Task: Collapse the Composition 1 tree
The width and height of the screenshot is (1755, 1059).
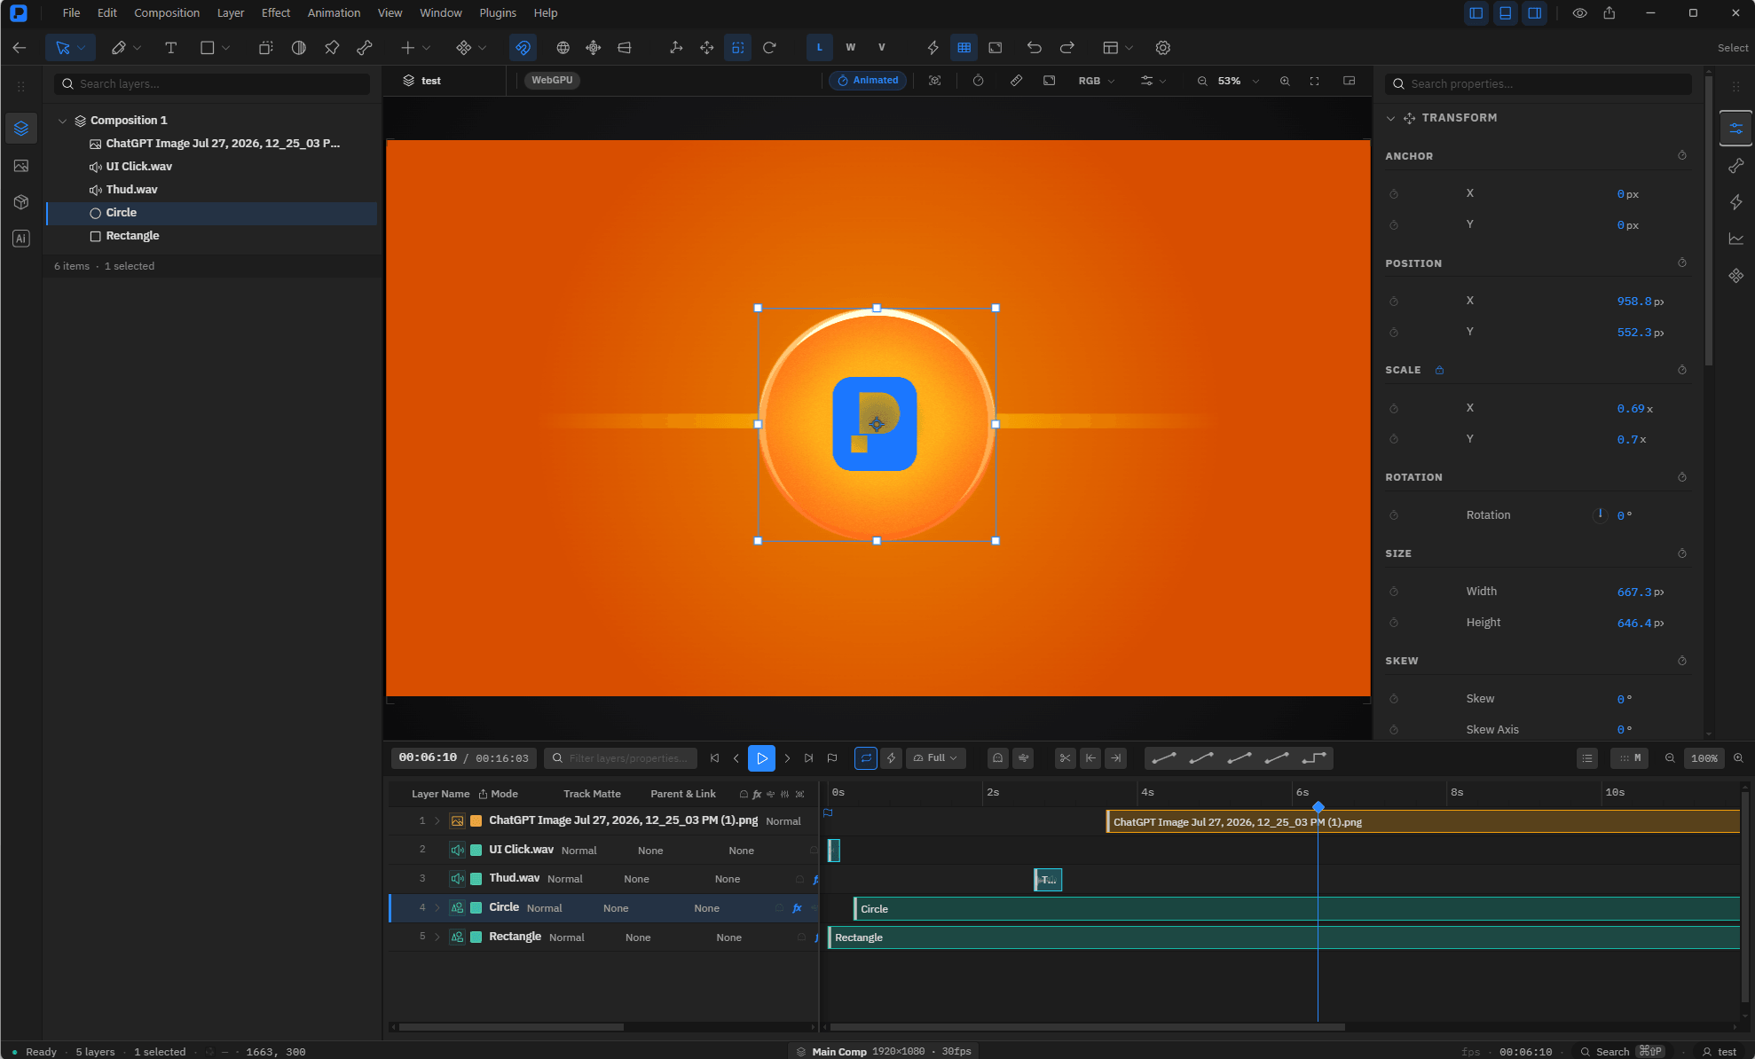Action: point(62,121)
